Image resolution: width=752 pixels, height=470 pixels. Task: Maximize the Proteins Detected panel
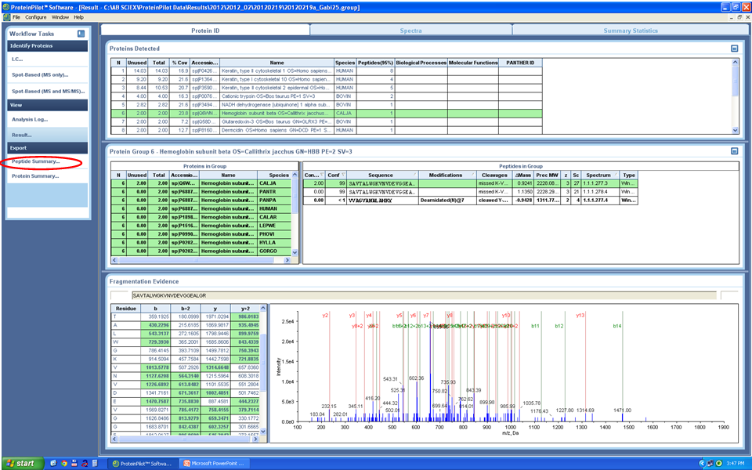734,49
